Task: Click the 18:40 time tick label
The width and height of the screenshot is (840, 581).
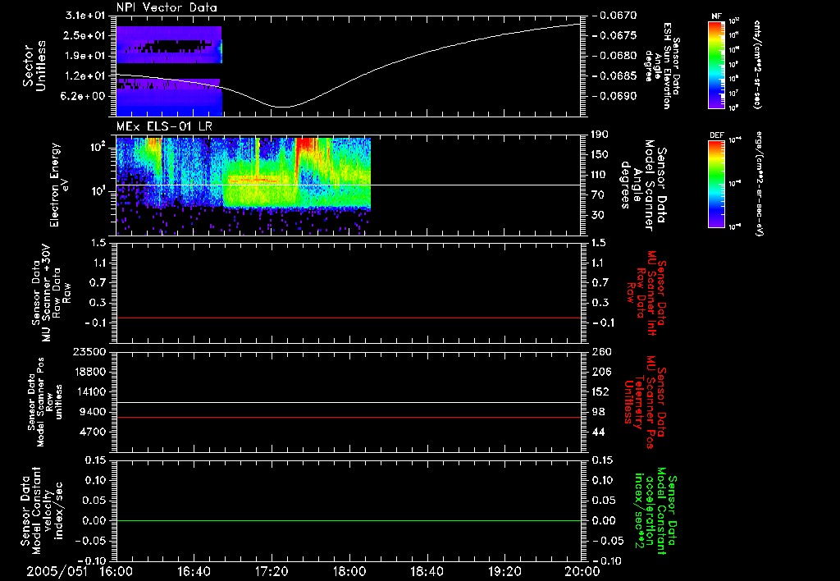Action: coord(427,571)
